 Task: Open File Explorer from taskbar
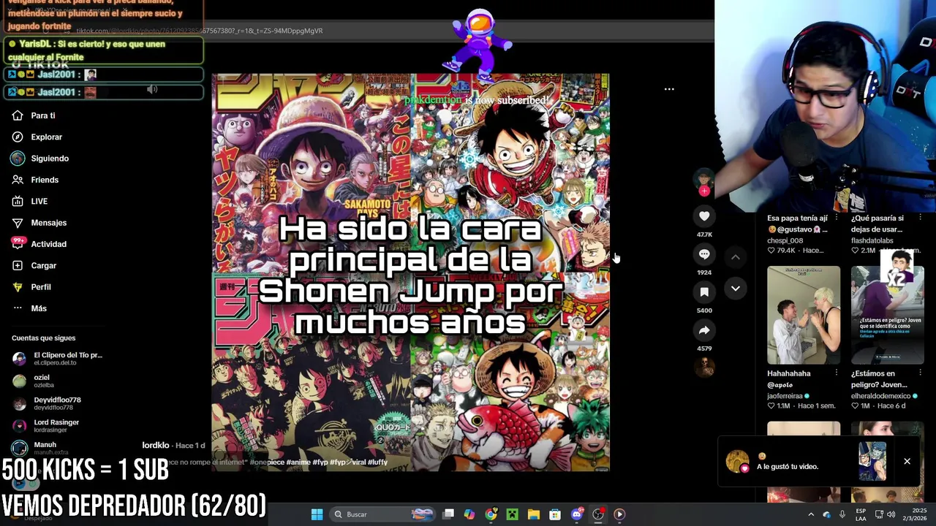534,514
